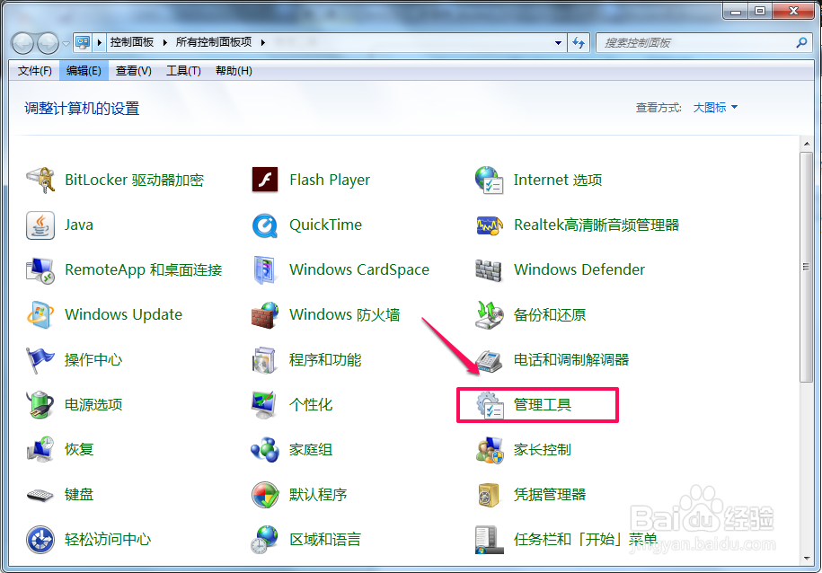
Task: Open the 编辑(E) menu
Action: [83, 70]
